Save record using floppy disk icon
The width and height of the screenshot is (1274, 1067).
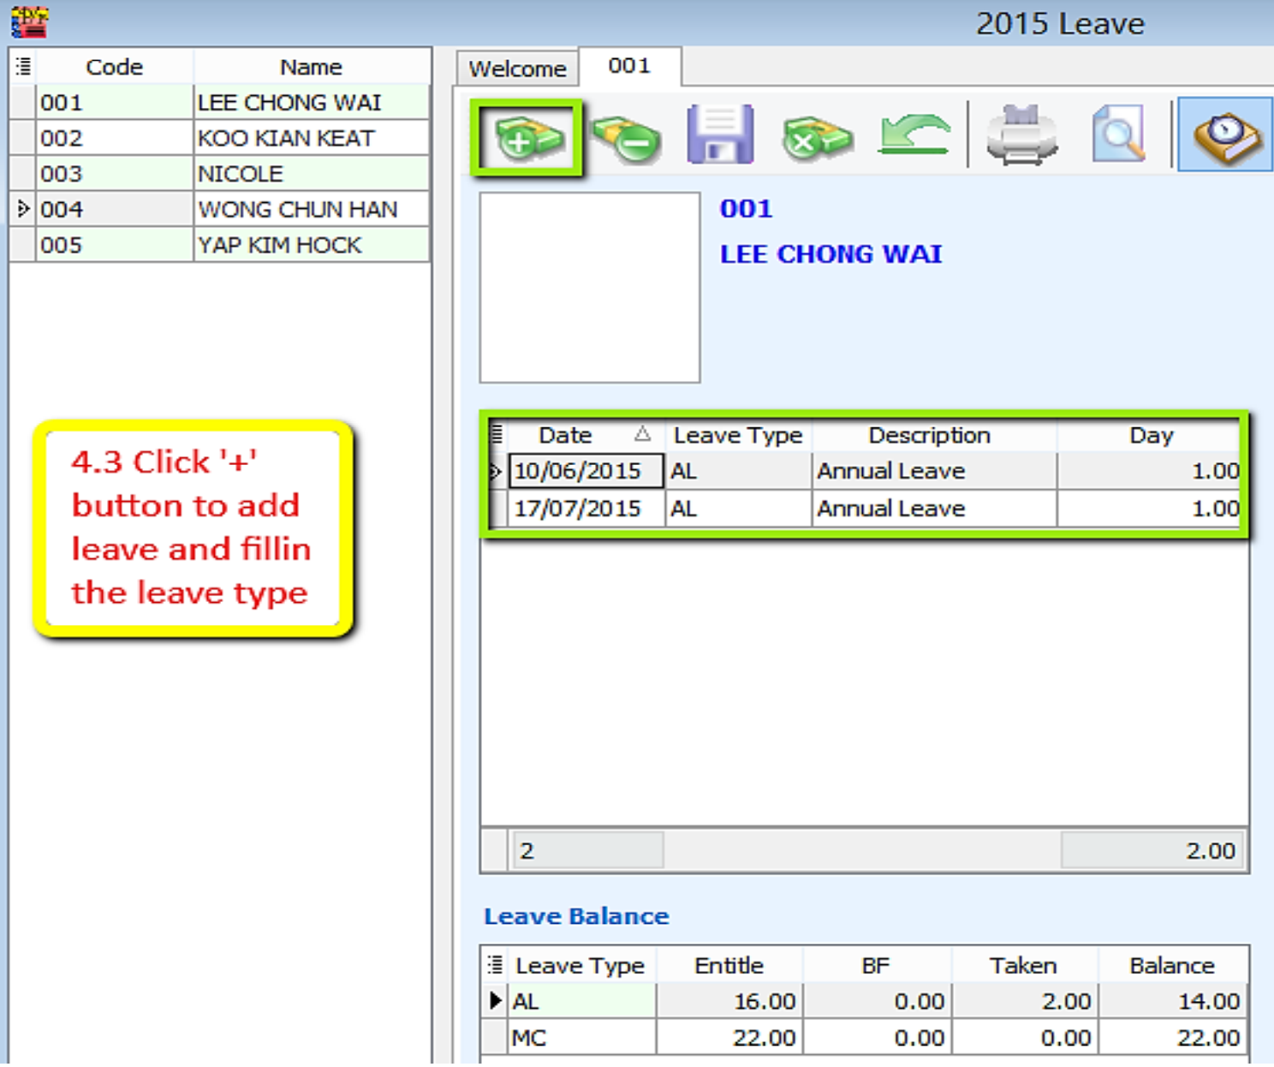pyautogui.click(x=720, y=135)
